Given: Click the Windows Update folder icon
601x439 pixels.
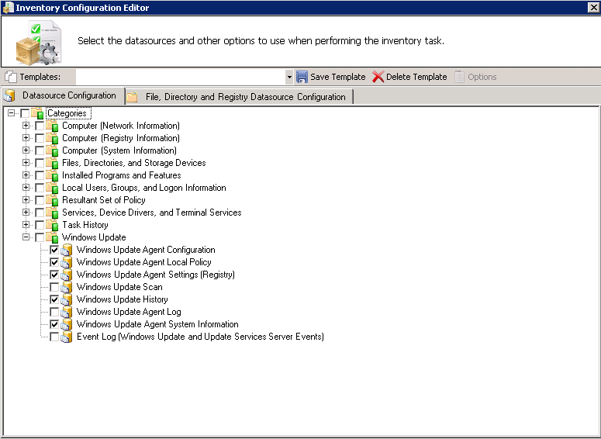Looking at the screenshot, I should pos(52,237).
